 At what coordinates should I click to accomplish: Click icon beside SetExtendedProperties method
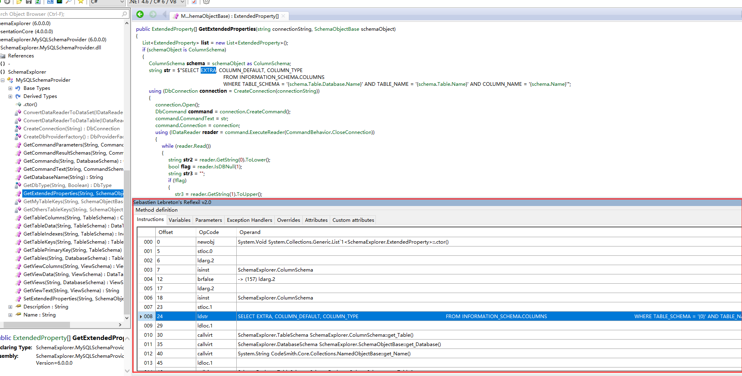18,299
